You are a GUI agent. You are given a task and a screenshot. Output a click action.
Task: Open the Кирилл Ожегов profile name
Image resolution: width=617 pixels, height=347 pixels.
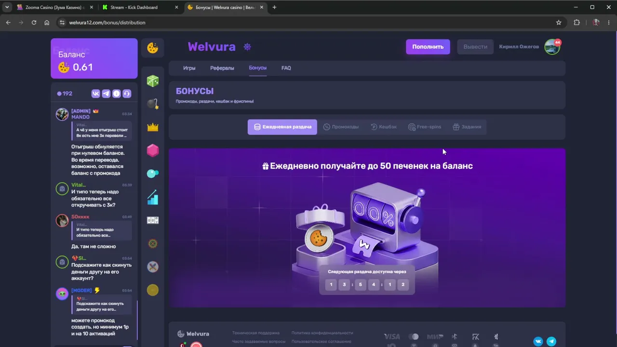pyautogui.click(x=519, y=47)
